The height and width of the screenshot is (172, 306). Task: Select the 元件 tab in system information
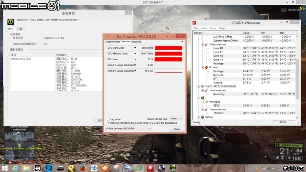click(20, 29)
